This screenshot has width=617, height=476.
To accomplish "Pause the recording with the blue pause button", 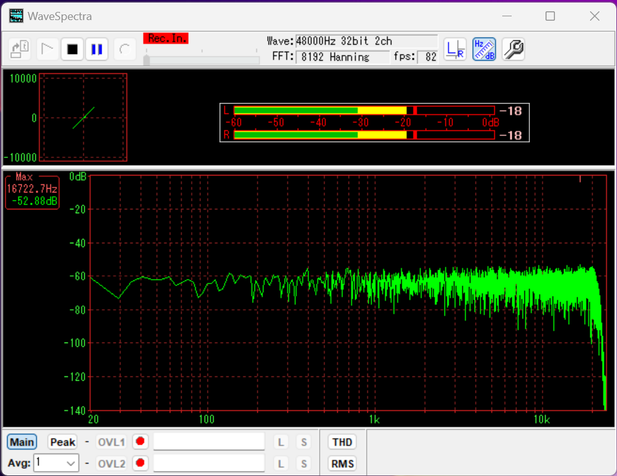I will (97, 49).
